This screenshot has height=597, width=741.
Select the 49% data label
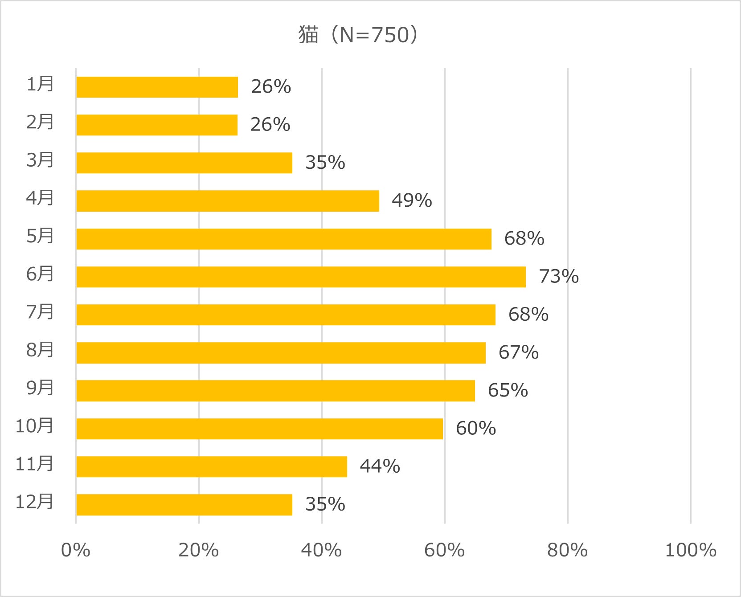pos(412,201)
